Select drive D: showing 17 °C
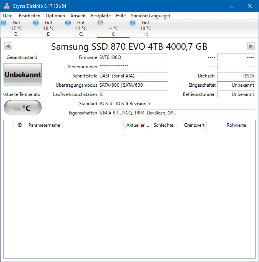Screen dimensions: 259x262 tap(17, 29)
